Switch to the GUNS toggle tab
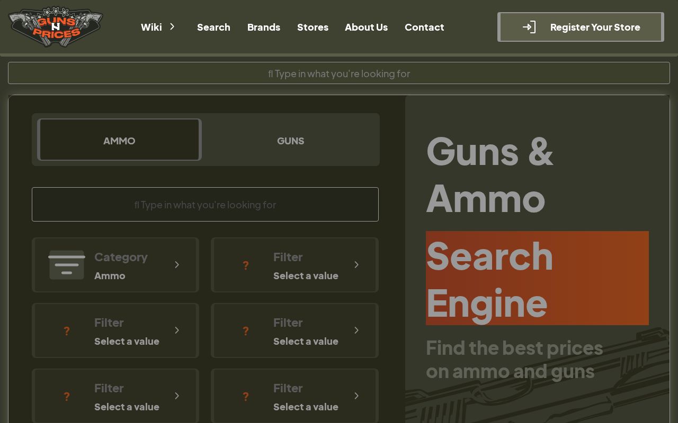This screenshot has height=423, width=678. coord(291,140)
